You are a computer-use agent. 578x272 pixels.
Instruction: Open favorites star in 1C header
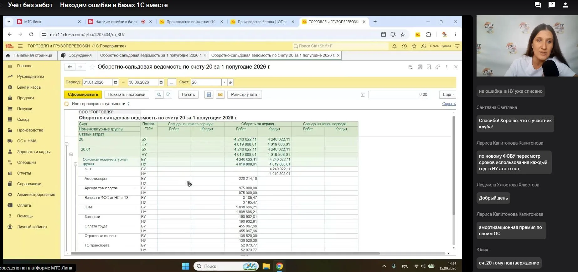pyautogui.click(x=414, y=46)
